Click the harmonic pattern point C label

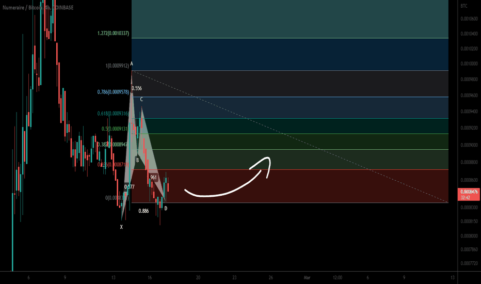click(141, 100)
